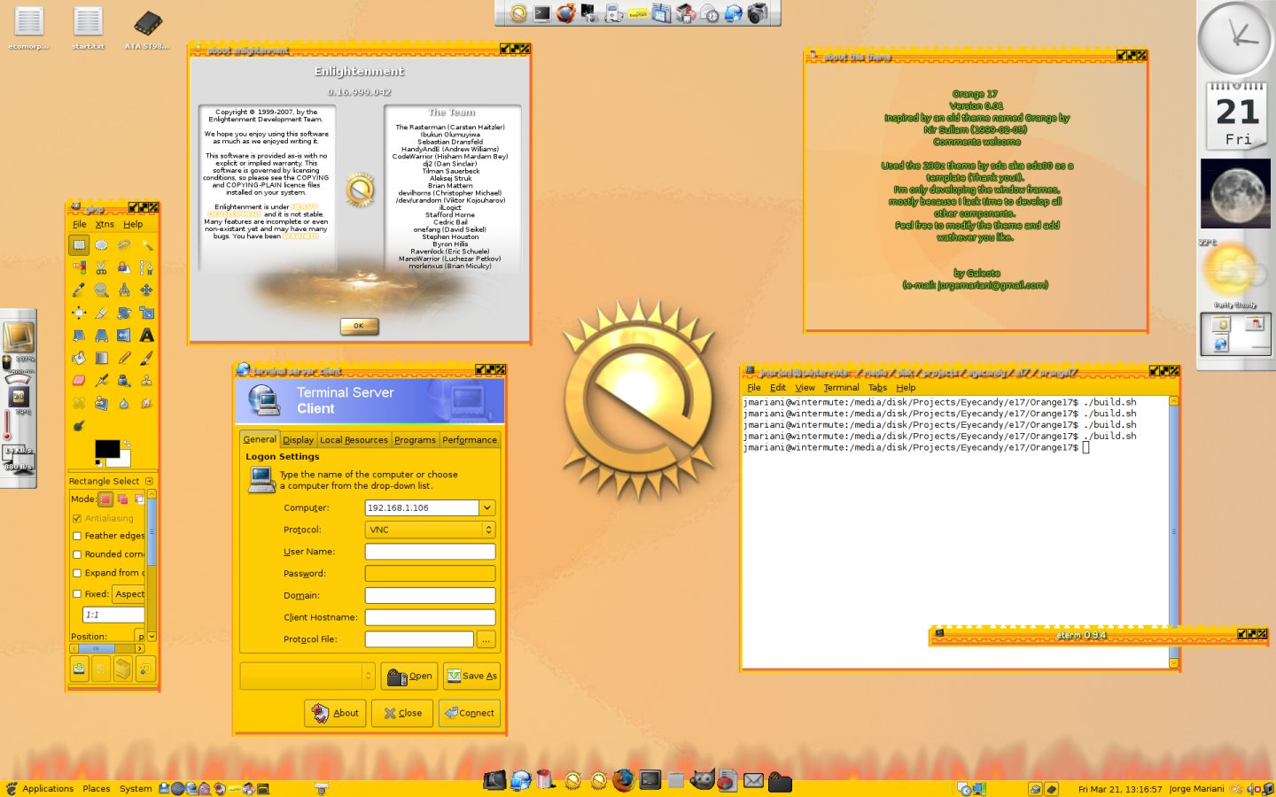
Task: Select the Scissors Select tool in GIMP
Action: [102, 267]
